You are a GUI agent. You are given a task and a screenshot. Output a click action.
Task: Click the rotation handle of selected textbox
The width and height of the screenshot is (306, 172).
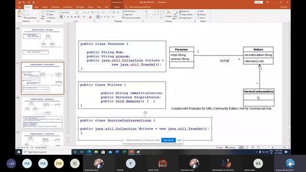[x=145, y=113]
